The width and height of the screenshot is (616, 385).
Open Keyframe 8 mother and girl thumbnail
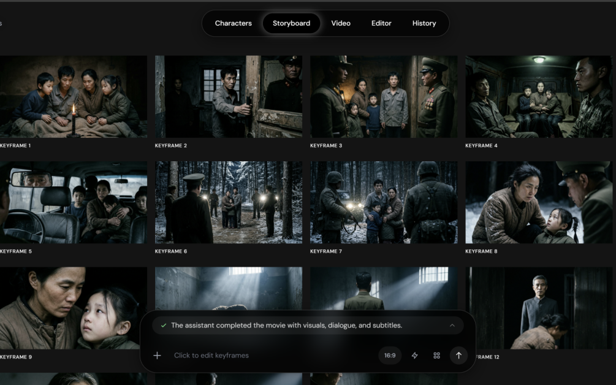538,202
